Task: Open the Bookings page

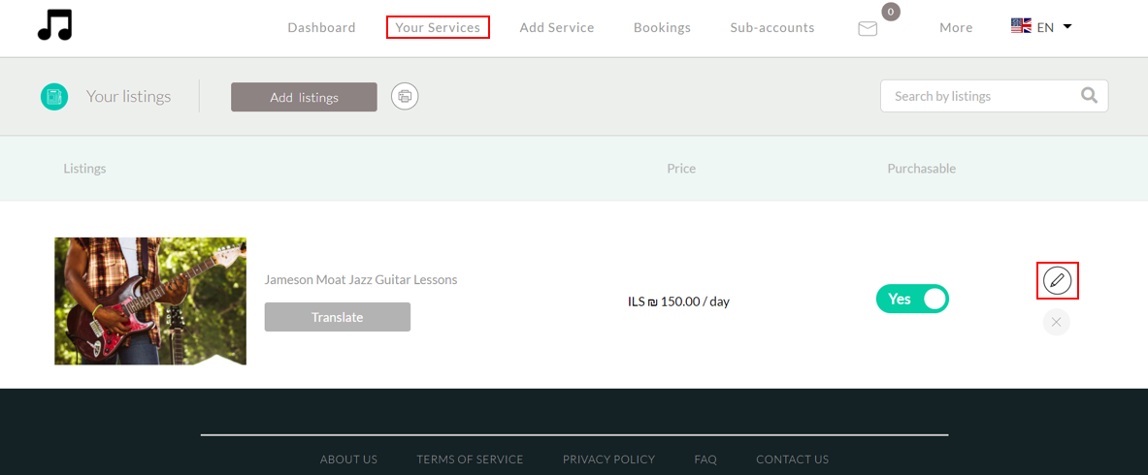Action: (662, 28)
